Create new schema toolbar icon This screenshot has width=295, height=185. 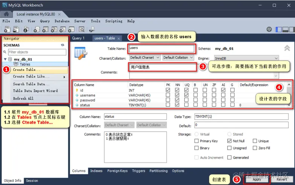[37, 29]
